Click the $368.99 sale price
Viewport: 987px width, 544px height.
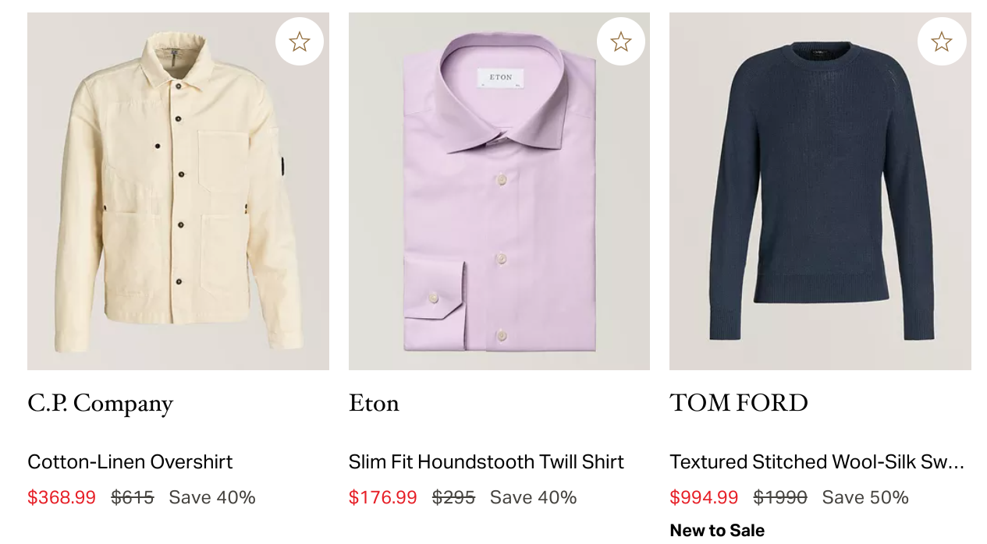click(62, 497)
